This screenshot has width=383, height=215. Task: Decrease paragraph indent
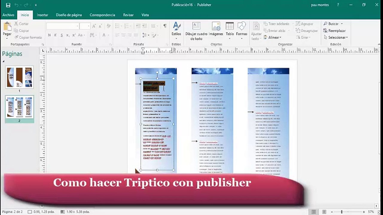pyautogui.click(x=138, y=26)
